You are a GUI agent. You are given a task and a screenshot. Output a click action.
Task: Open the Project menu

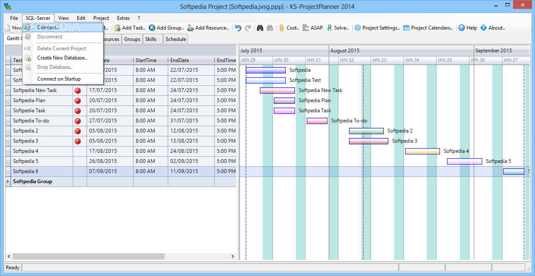click(101, 18)
